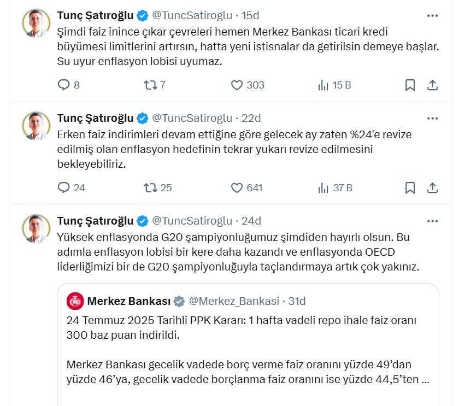459x406 pixels.
Task: Retweet the tweet with 25 reposts
Action: click(150, 188)
